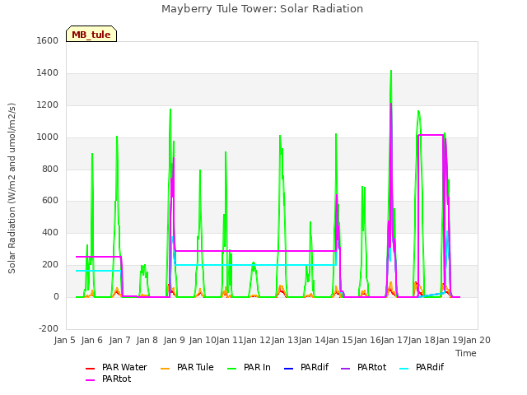Click the Jan 5 x-axis tick label
The image size is (527, 395).
click(x=64, y=340)
